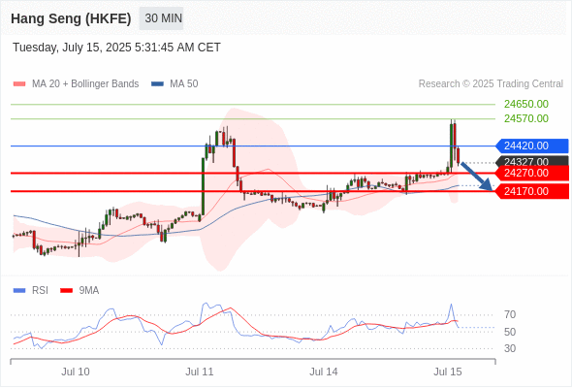Click the 24650.00 green resistance label
The width and height of the screenshot is (572, 388).
(x=526, y=104)
